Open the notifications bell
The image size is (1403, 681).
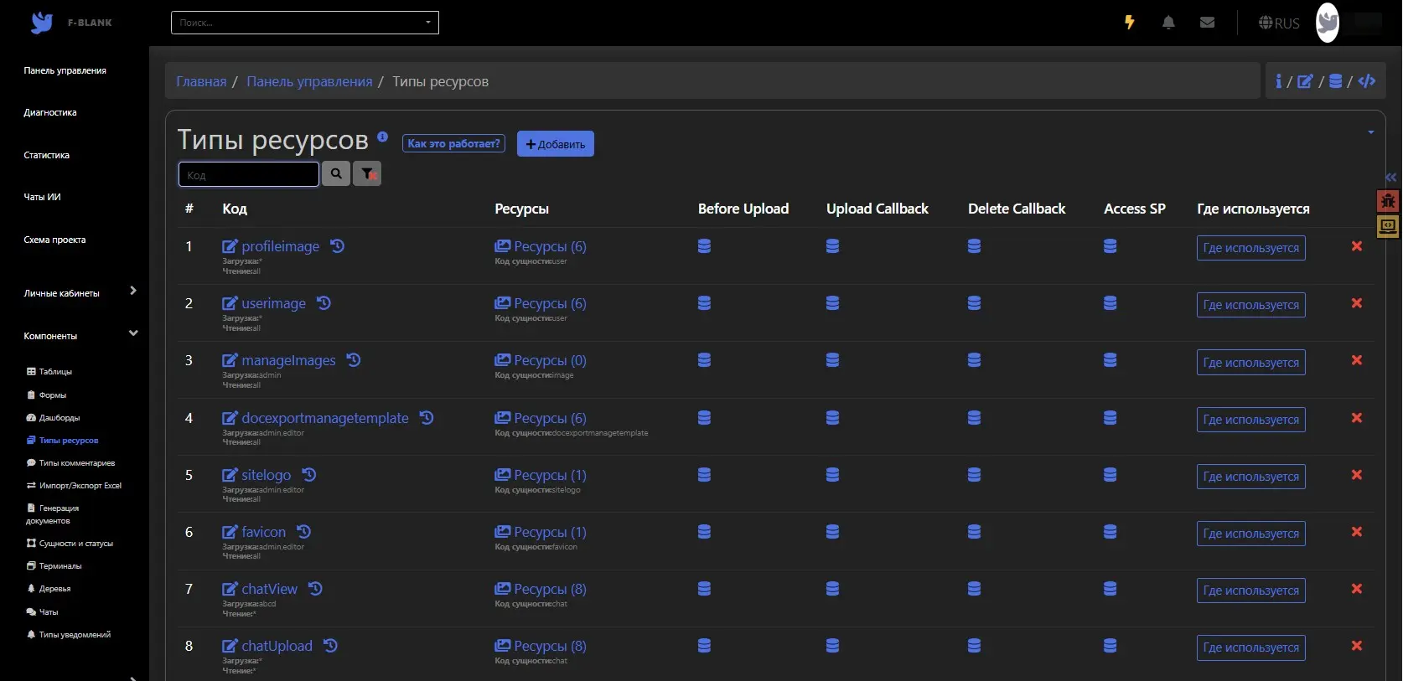tap(1168, 23)
